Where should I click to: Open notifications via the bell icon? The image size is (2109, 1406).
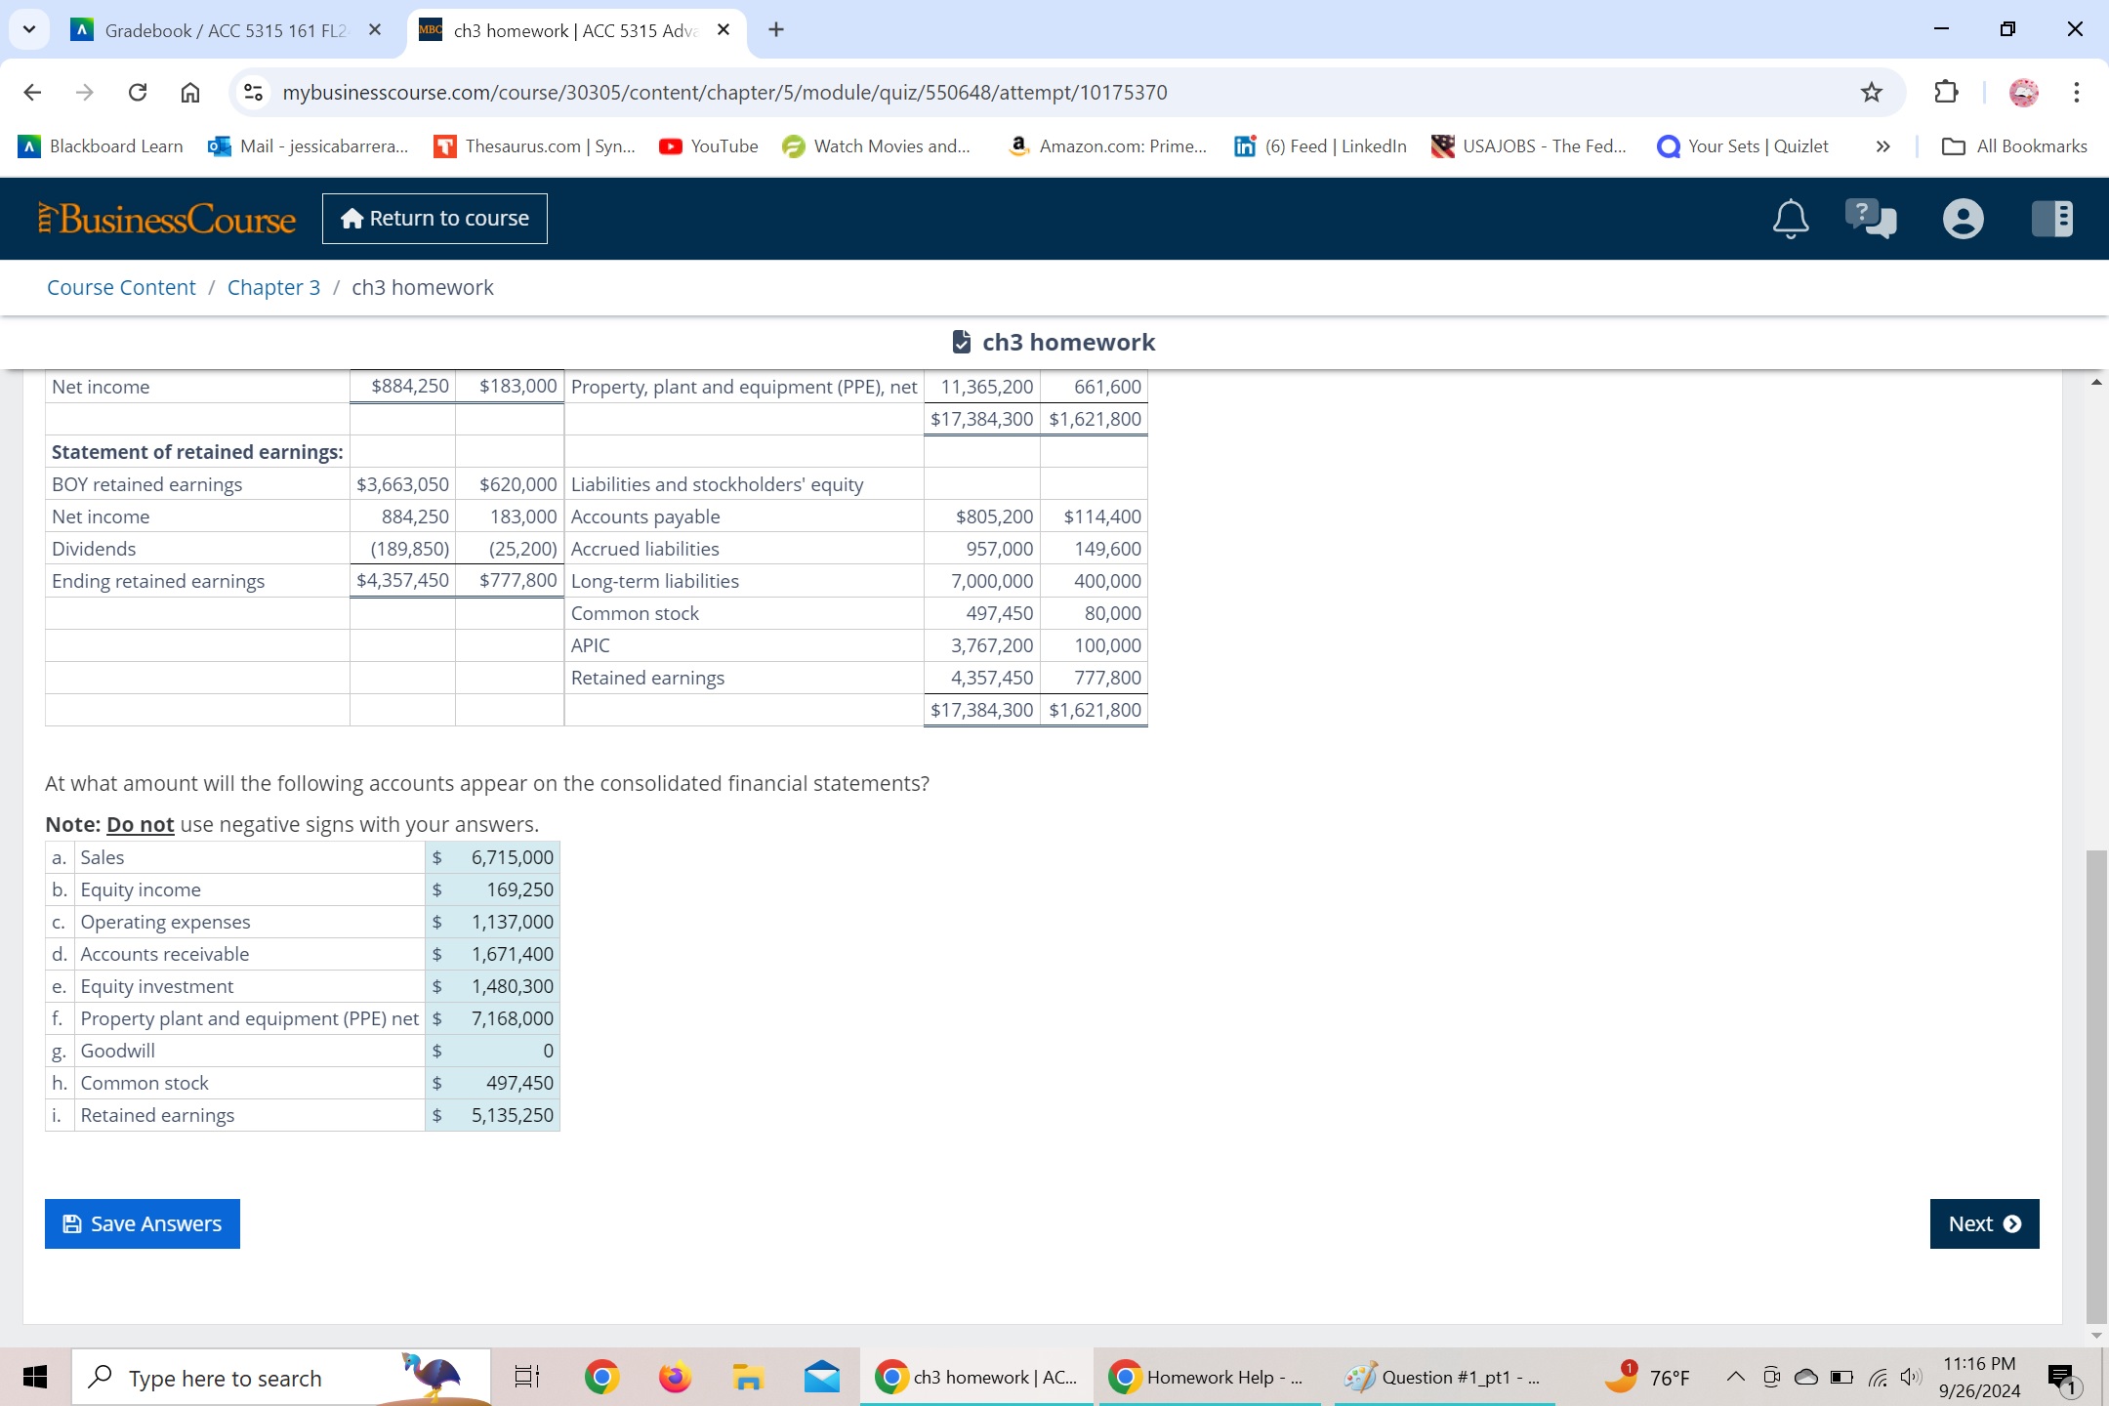coord(1790,218)
